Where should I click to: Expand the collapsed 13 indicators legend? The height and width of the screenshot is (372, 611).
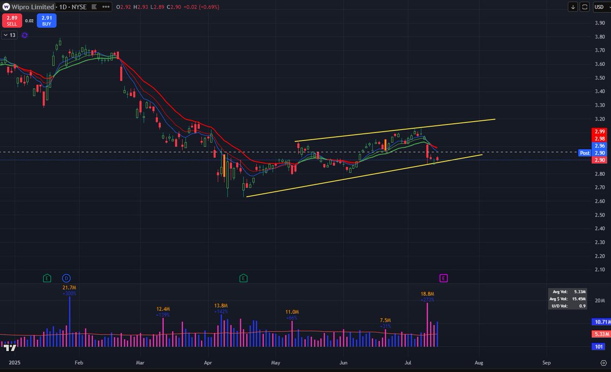(10, 35)
